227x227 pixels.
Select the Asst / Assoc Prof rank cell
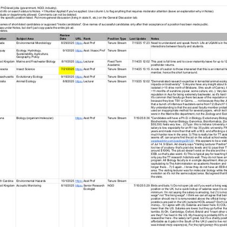point(95,54)
